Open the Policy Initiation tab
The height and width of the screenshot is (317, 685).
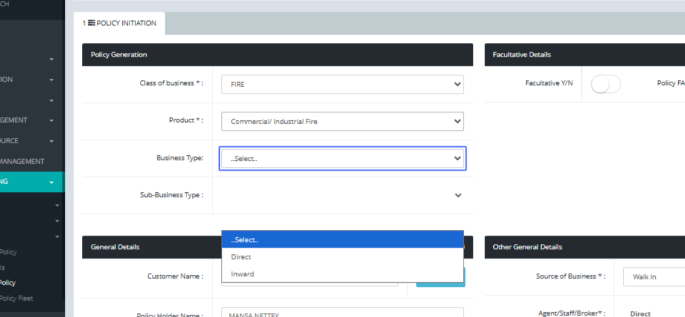coord(119,23)
